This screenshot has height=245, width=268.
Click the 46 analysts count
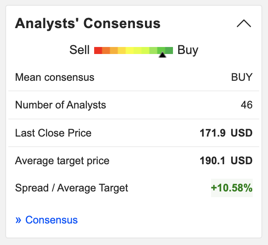pyautogui.click(x=247, y=105)
